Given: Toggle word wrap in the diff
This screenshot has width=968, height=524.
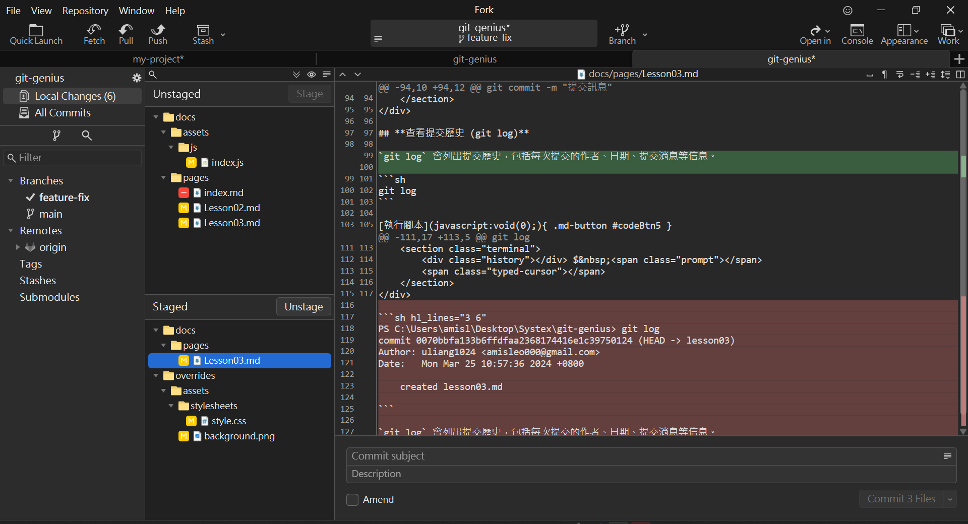Looking at the screenshot, I should (900, 75).
